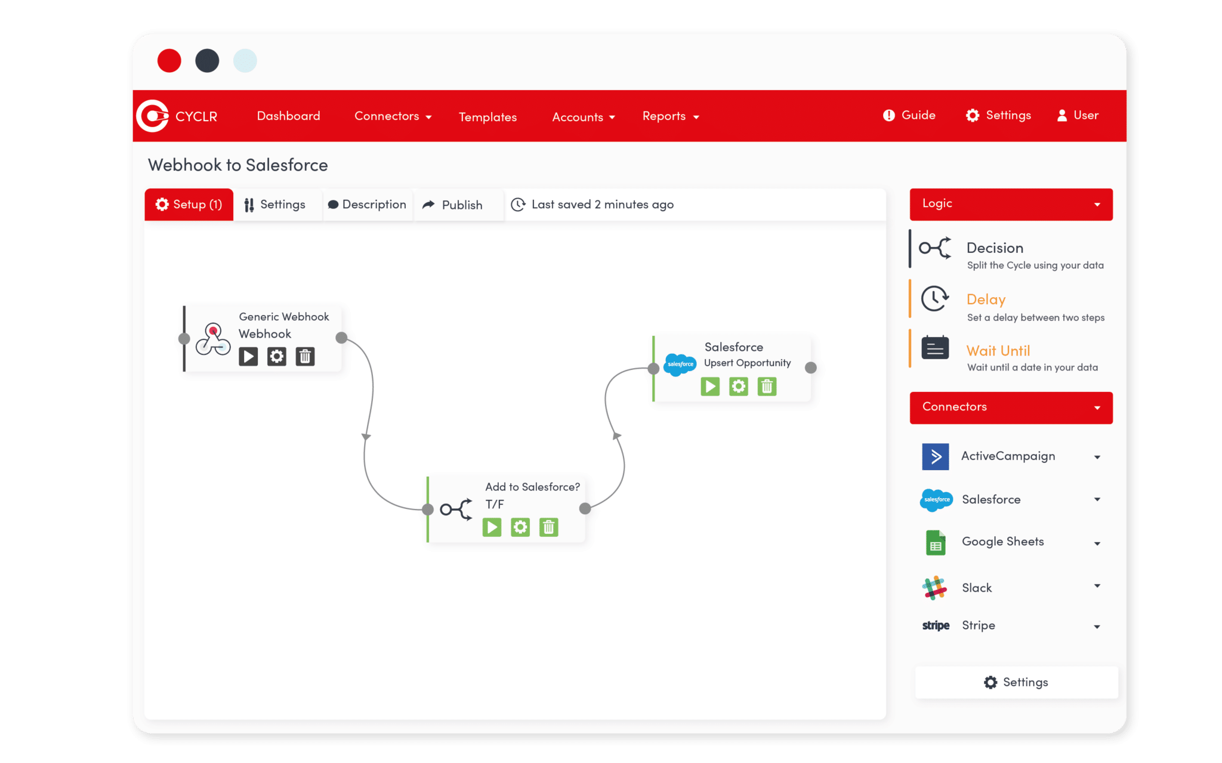Click the Salesforce step output connection dot
The height and width of the screenshot is (763, 1222).
[811, 367]
